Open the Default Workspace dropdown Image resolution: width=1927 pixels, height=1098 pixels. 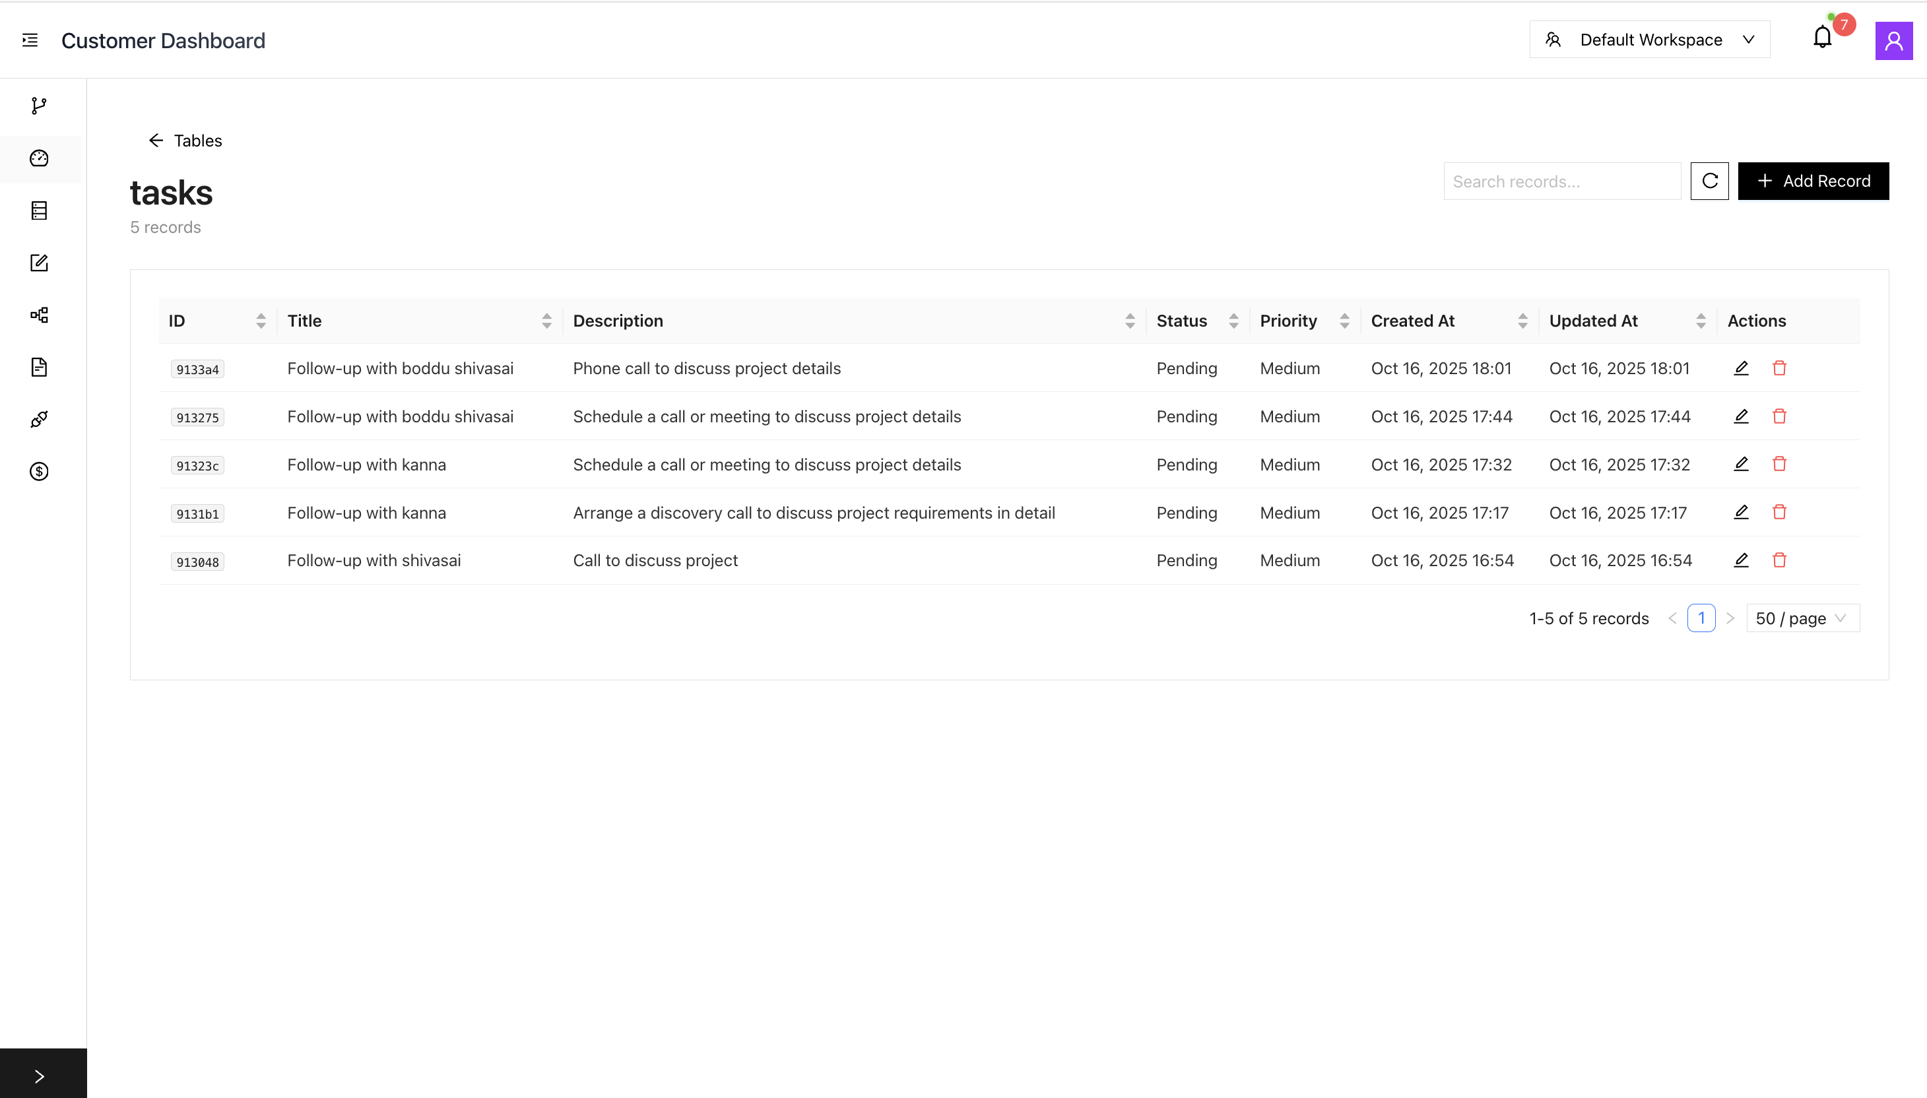point(1649,40)
